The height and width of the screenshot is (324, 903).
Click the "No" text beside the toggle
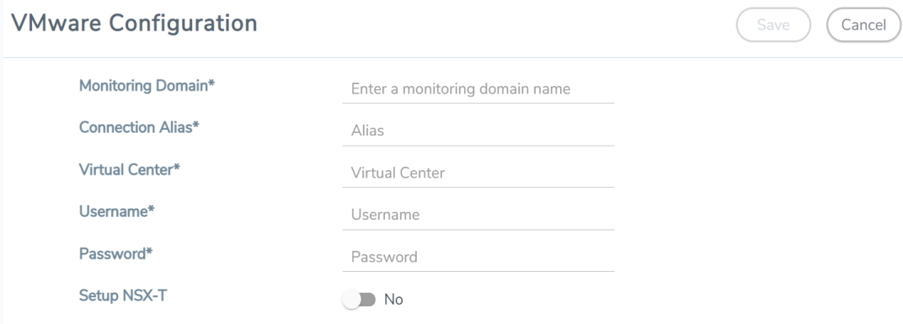(393, 300)
